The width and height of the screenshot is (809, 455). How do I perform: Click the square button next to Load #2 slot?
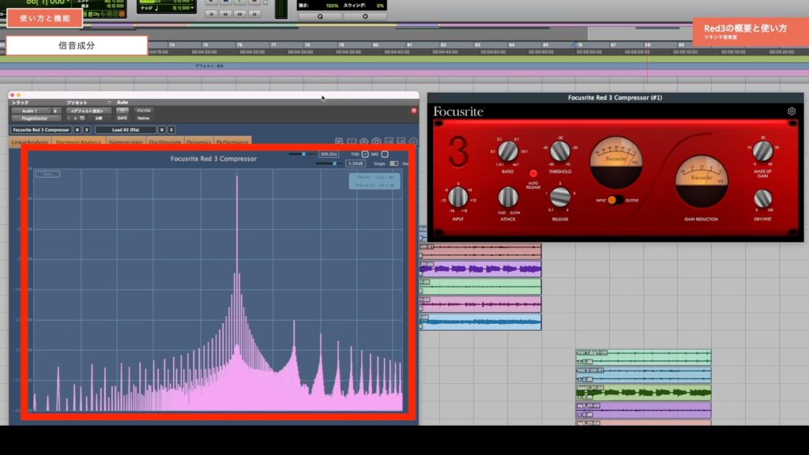tap(162, 130)
